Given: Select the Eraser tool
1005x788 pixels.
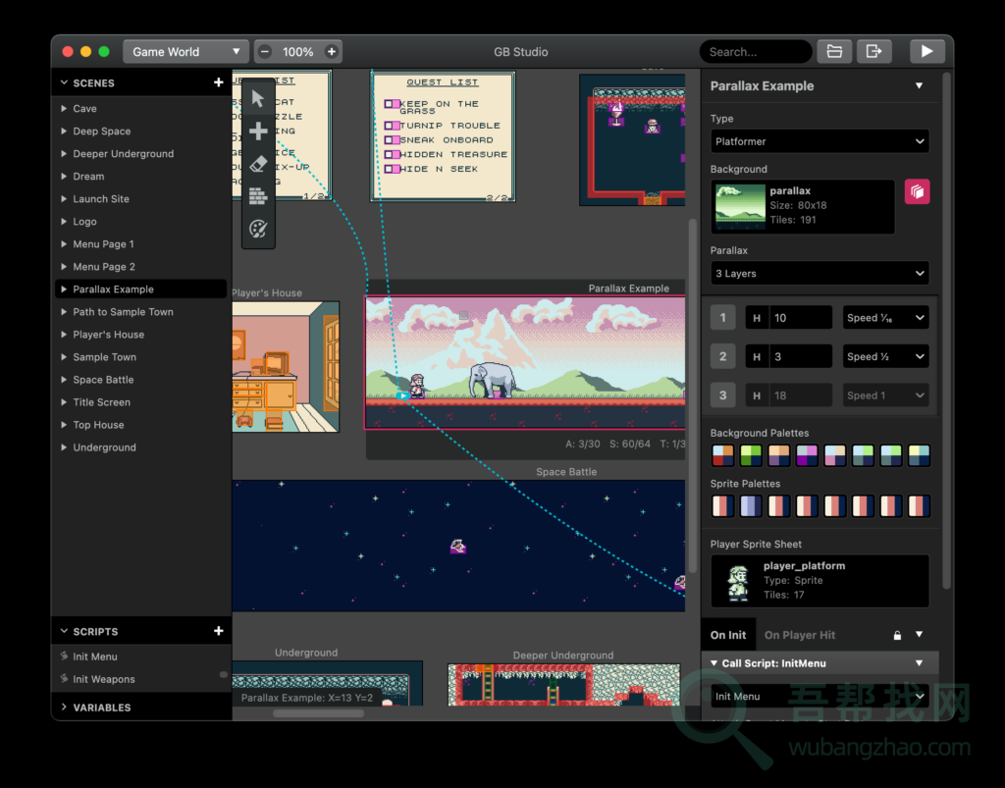Looking at the screenshot, I should pyautogui.click(x=258, y=164).
